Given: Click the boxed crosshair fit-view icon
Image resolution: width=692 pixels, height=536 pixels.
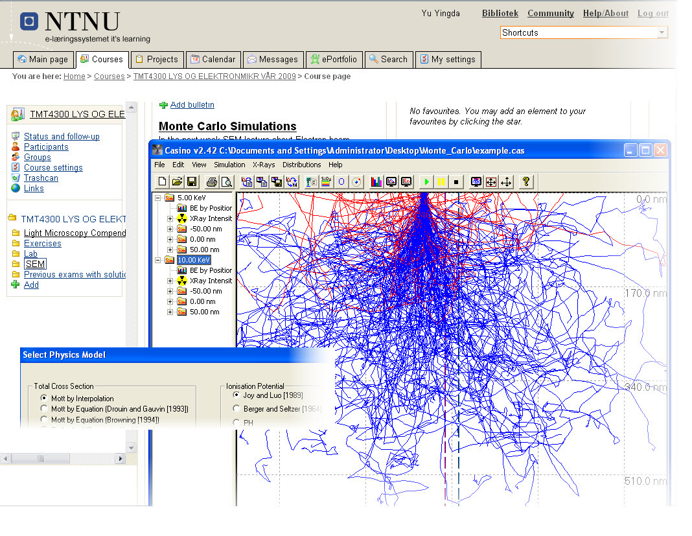Looking at the screenshot, I should [x=490, y=182].
